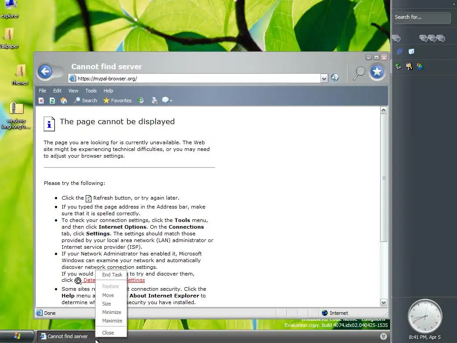The image size is (457, 343).
Task: Choose Maximize in the context menu
Action: coord(112,321)
